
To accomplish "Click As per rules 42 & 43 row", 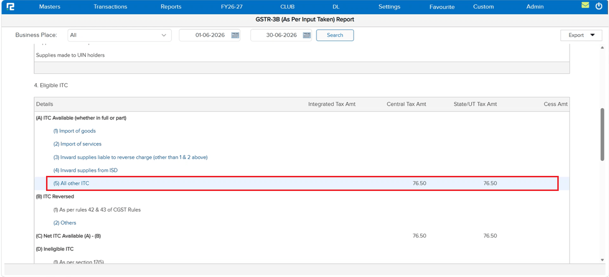I will 97,210.
